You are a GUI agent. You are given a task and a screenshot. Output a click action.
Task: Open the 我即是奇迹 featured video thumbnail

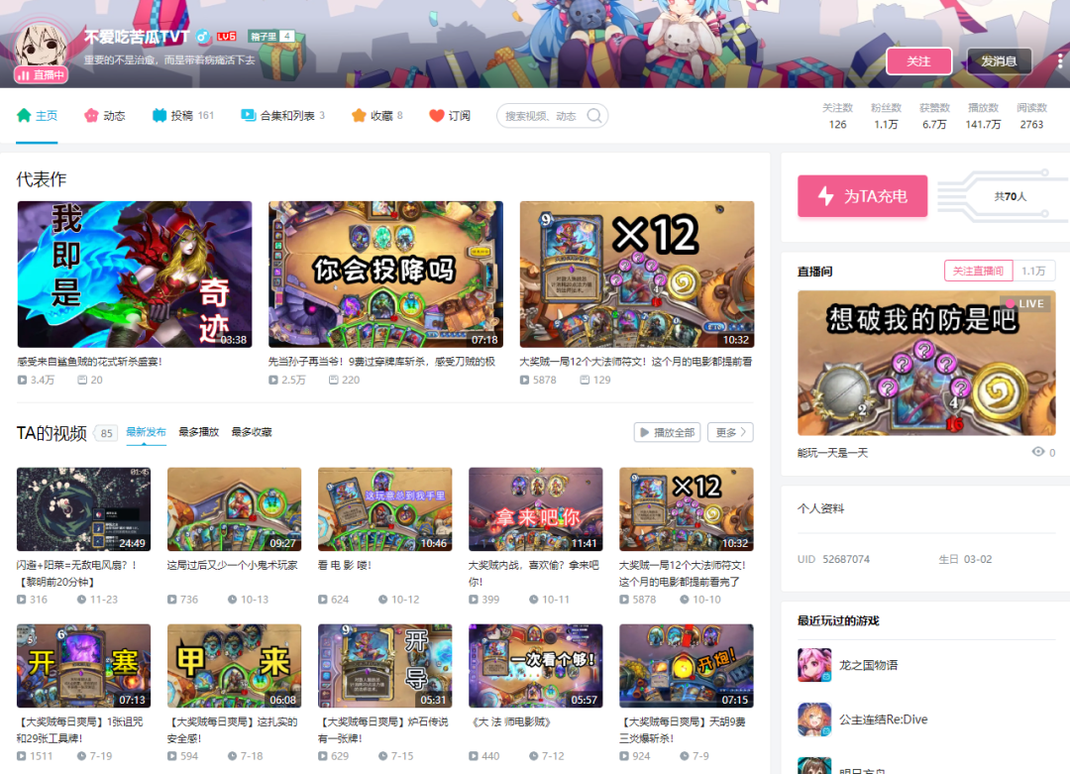[135, 274]
